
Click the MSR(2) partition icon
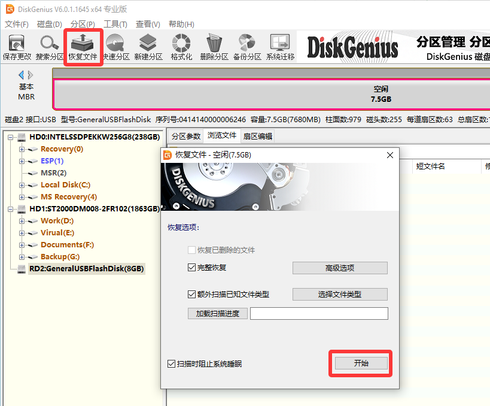[32, 173]
